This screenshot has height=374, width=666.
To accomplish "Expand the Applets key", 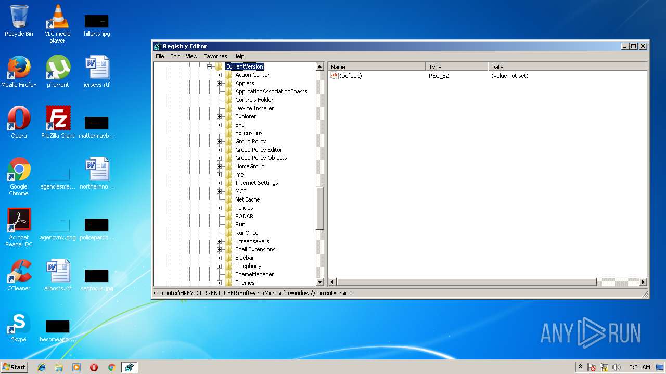I will click(x=219, y=83).
